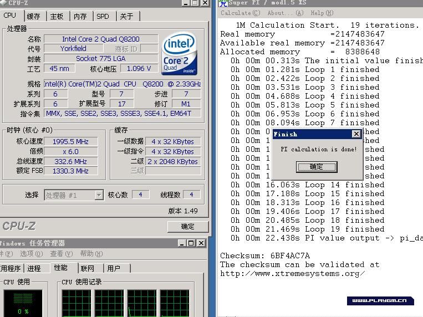The image size is (423, 317).
Task: Click the Intel Core 2 Quad logo
Action: pyautogui.click(x=180, y=54)
